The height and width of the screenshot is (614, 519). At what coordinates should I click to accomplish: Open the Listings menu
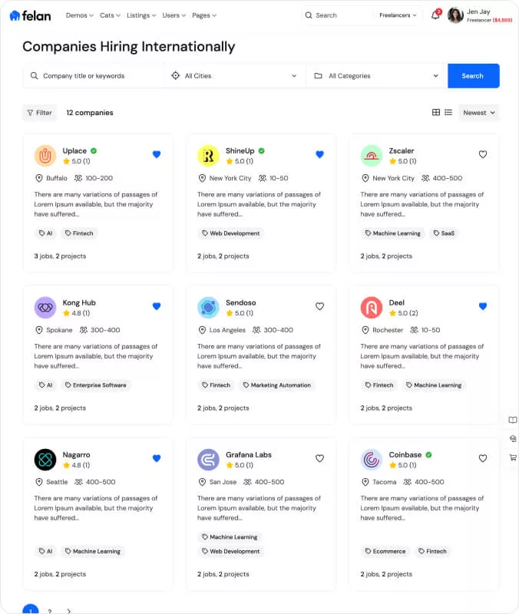tap(140, 15)
